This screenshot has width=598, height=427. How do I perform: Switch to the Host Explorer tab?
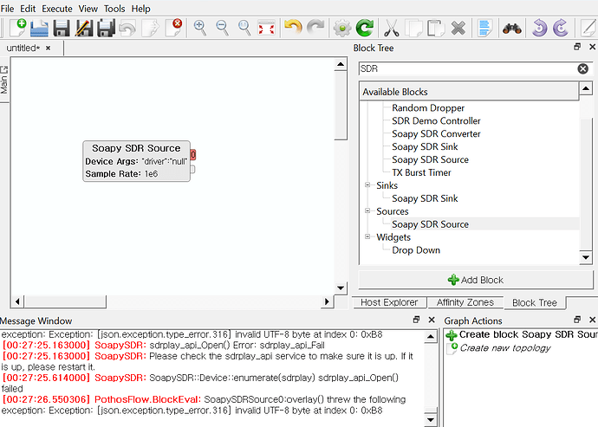pyautogui.click(x=389, y=302)
